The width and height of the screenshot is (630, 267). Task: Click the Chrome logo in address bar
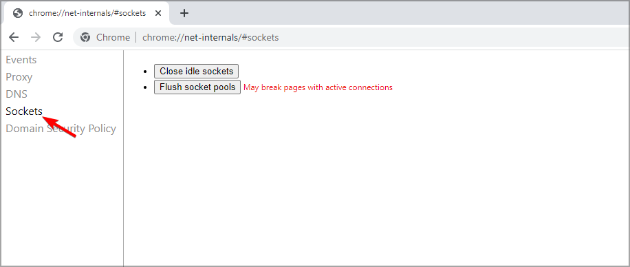tap(85, 37)
